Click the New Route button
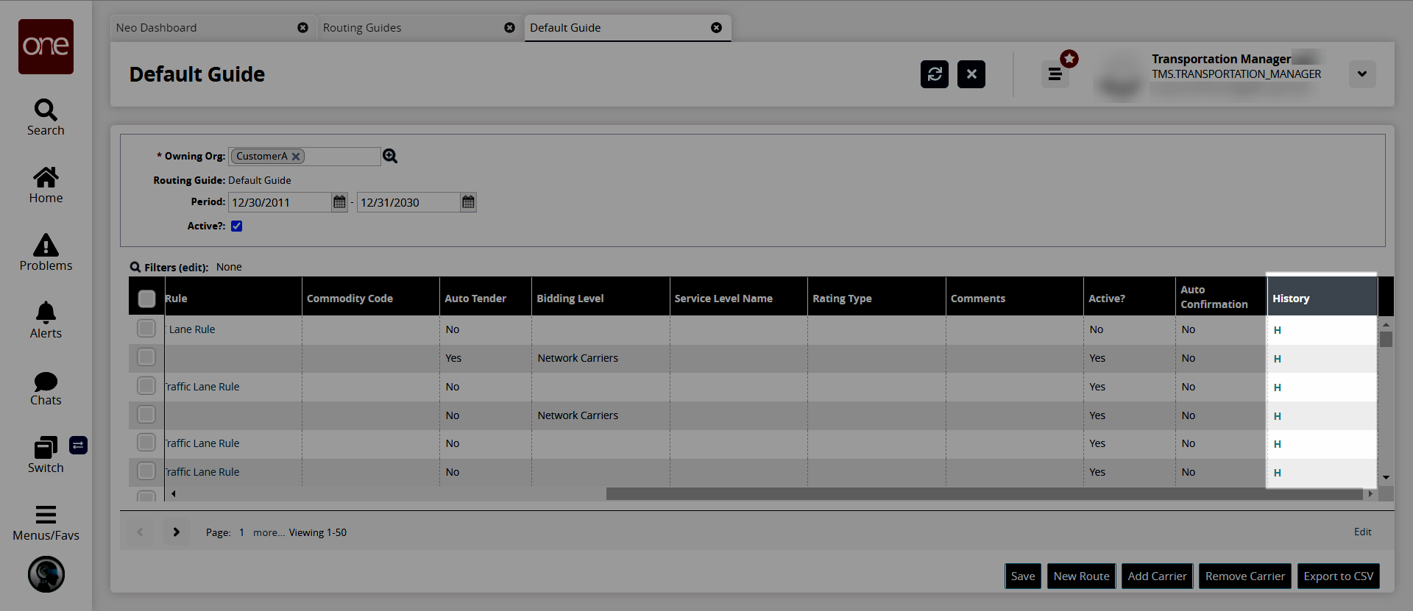 point(1081,576)
